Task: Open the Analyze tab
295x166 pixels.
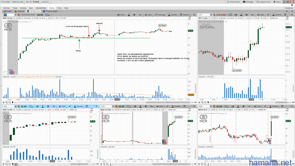Action: [x=23, y=8]
